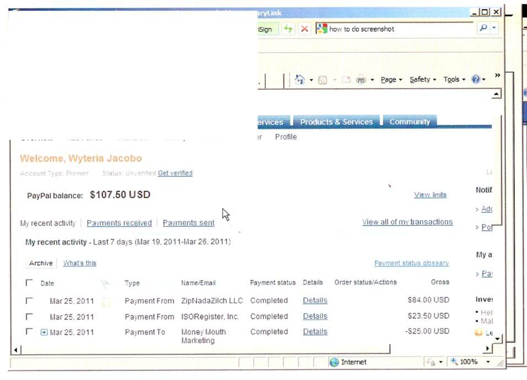Click the -$25.00 USD gross amount
The image size is (527, 380).
click(427, 332)
